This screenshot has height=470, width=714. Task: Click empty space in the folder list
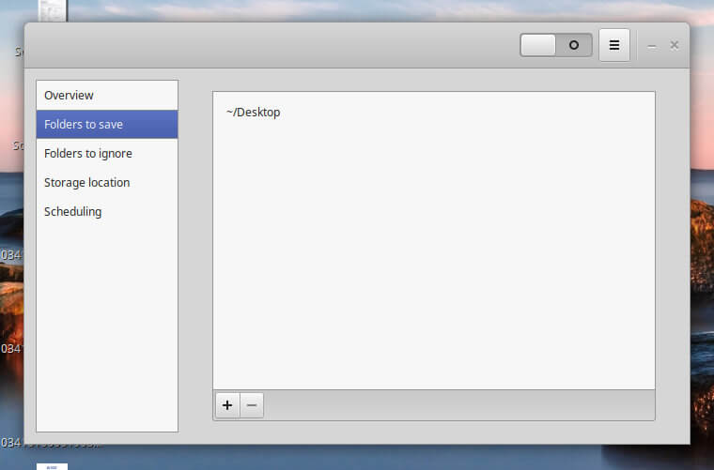[432, 263]
